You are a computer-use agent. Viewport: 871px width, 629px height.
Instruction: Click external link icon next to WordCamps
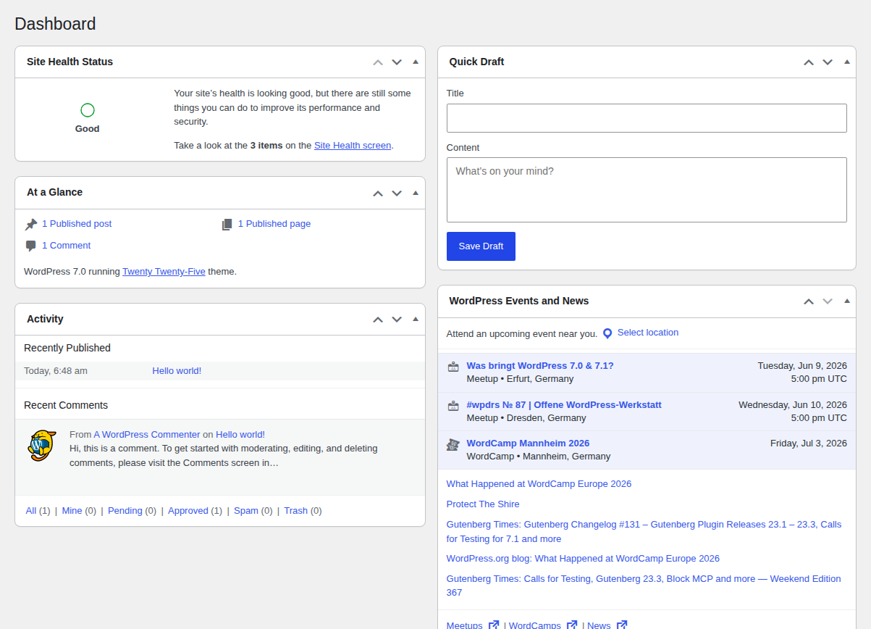[x=572, y=625]
